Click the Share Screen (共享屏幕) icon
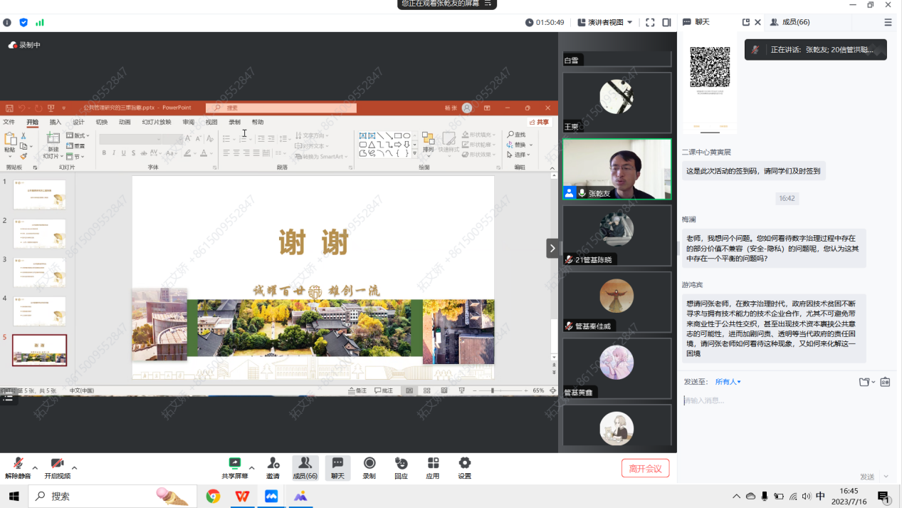 pyautogui.click(x=234, y=464)
